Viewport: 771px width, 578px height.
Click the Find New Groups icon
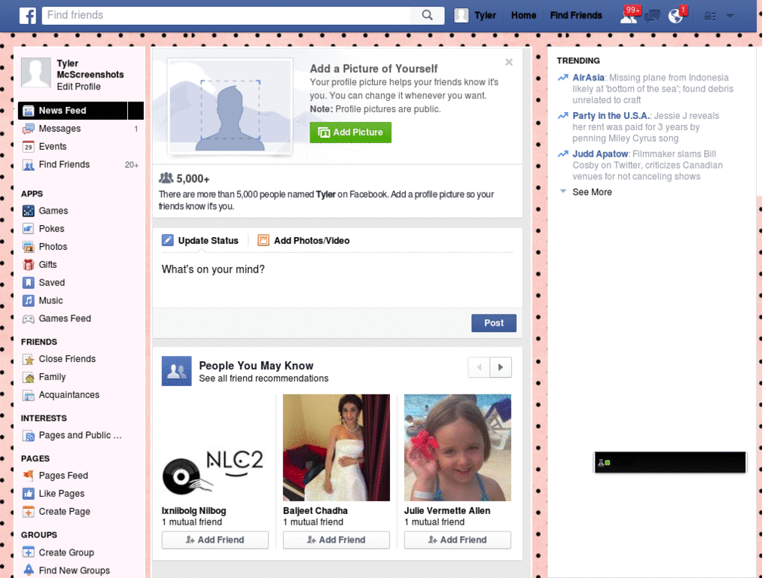(29, 570)
